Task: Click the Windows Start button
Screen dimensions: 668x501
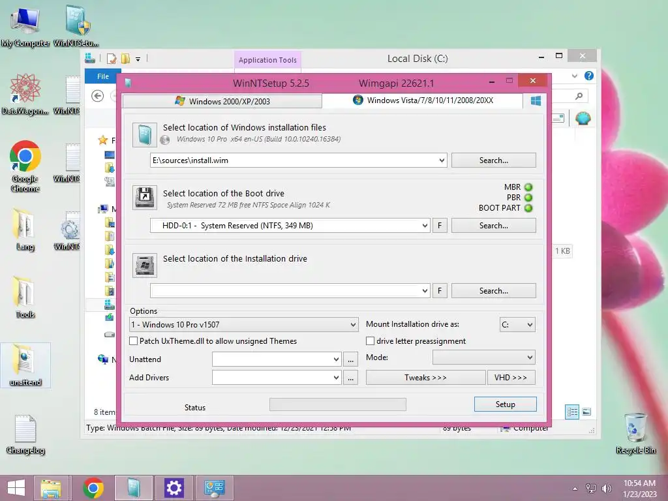Action: click(16, 488)
